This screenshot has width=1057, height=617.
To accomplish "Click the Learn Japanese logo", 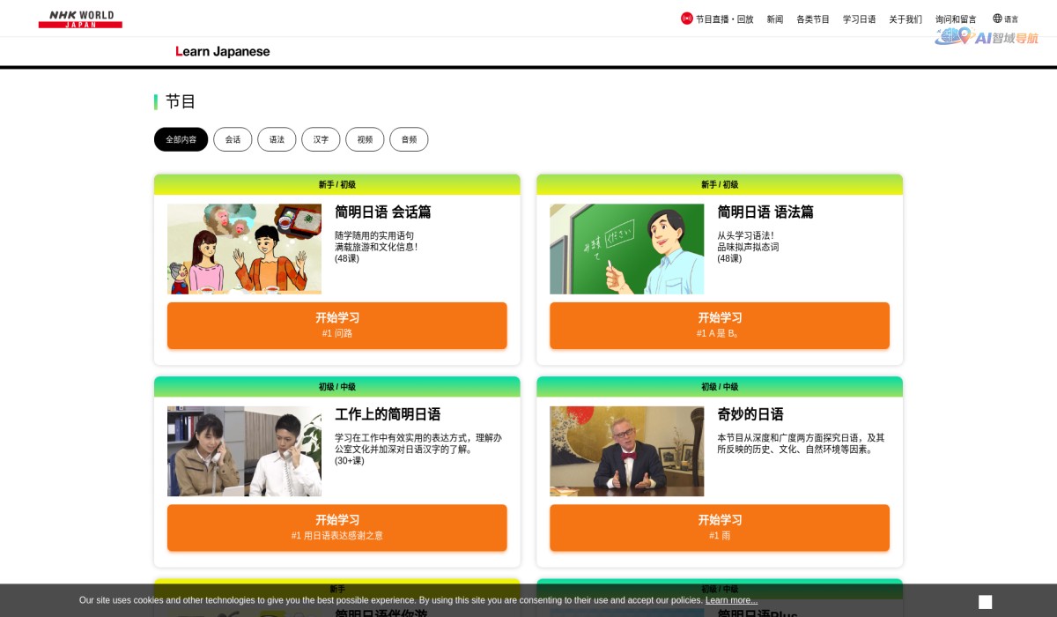I will click(222, 51).
